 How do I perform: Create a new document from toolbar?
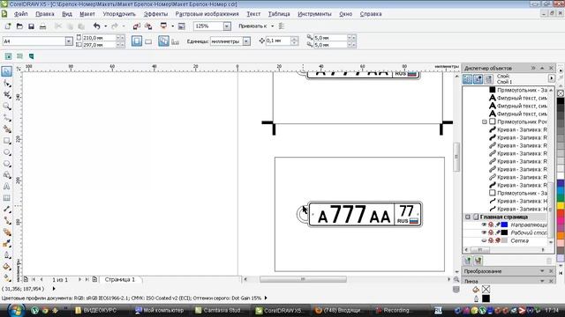(x=8, y=26)
